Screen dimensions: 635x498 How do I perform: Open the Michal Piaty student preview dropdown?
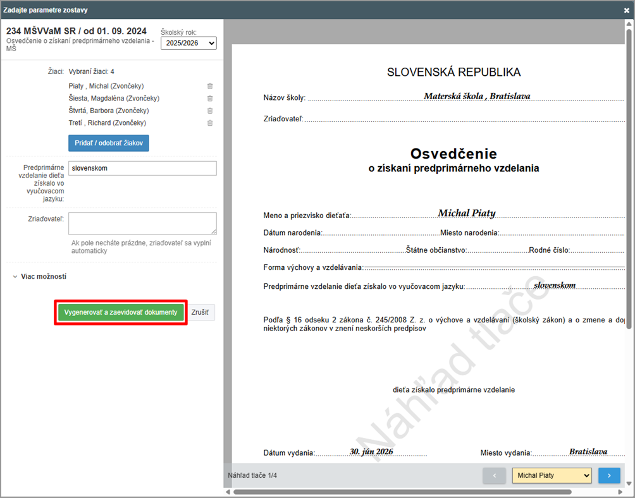coord(552,475)
